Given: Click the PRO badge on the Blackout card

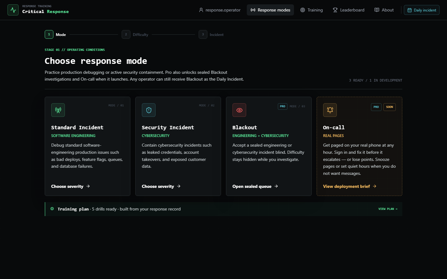Looking at the screenshot, I should click(282, 106).
